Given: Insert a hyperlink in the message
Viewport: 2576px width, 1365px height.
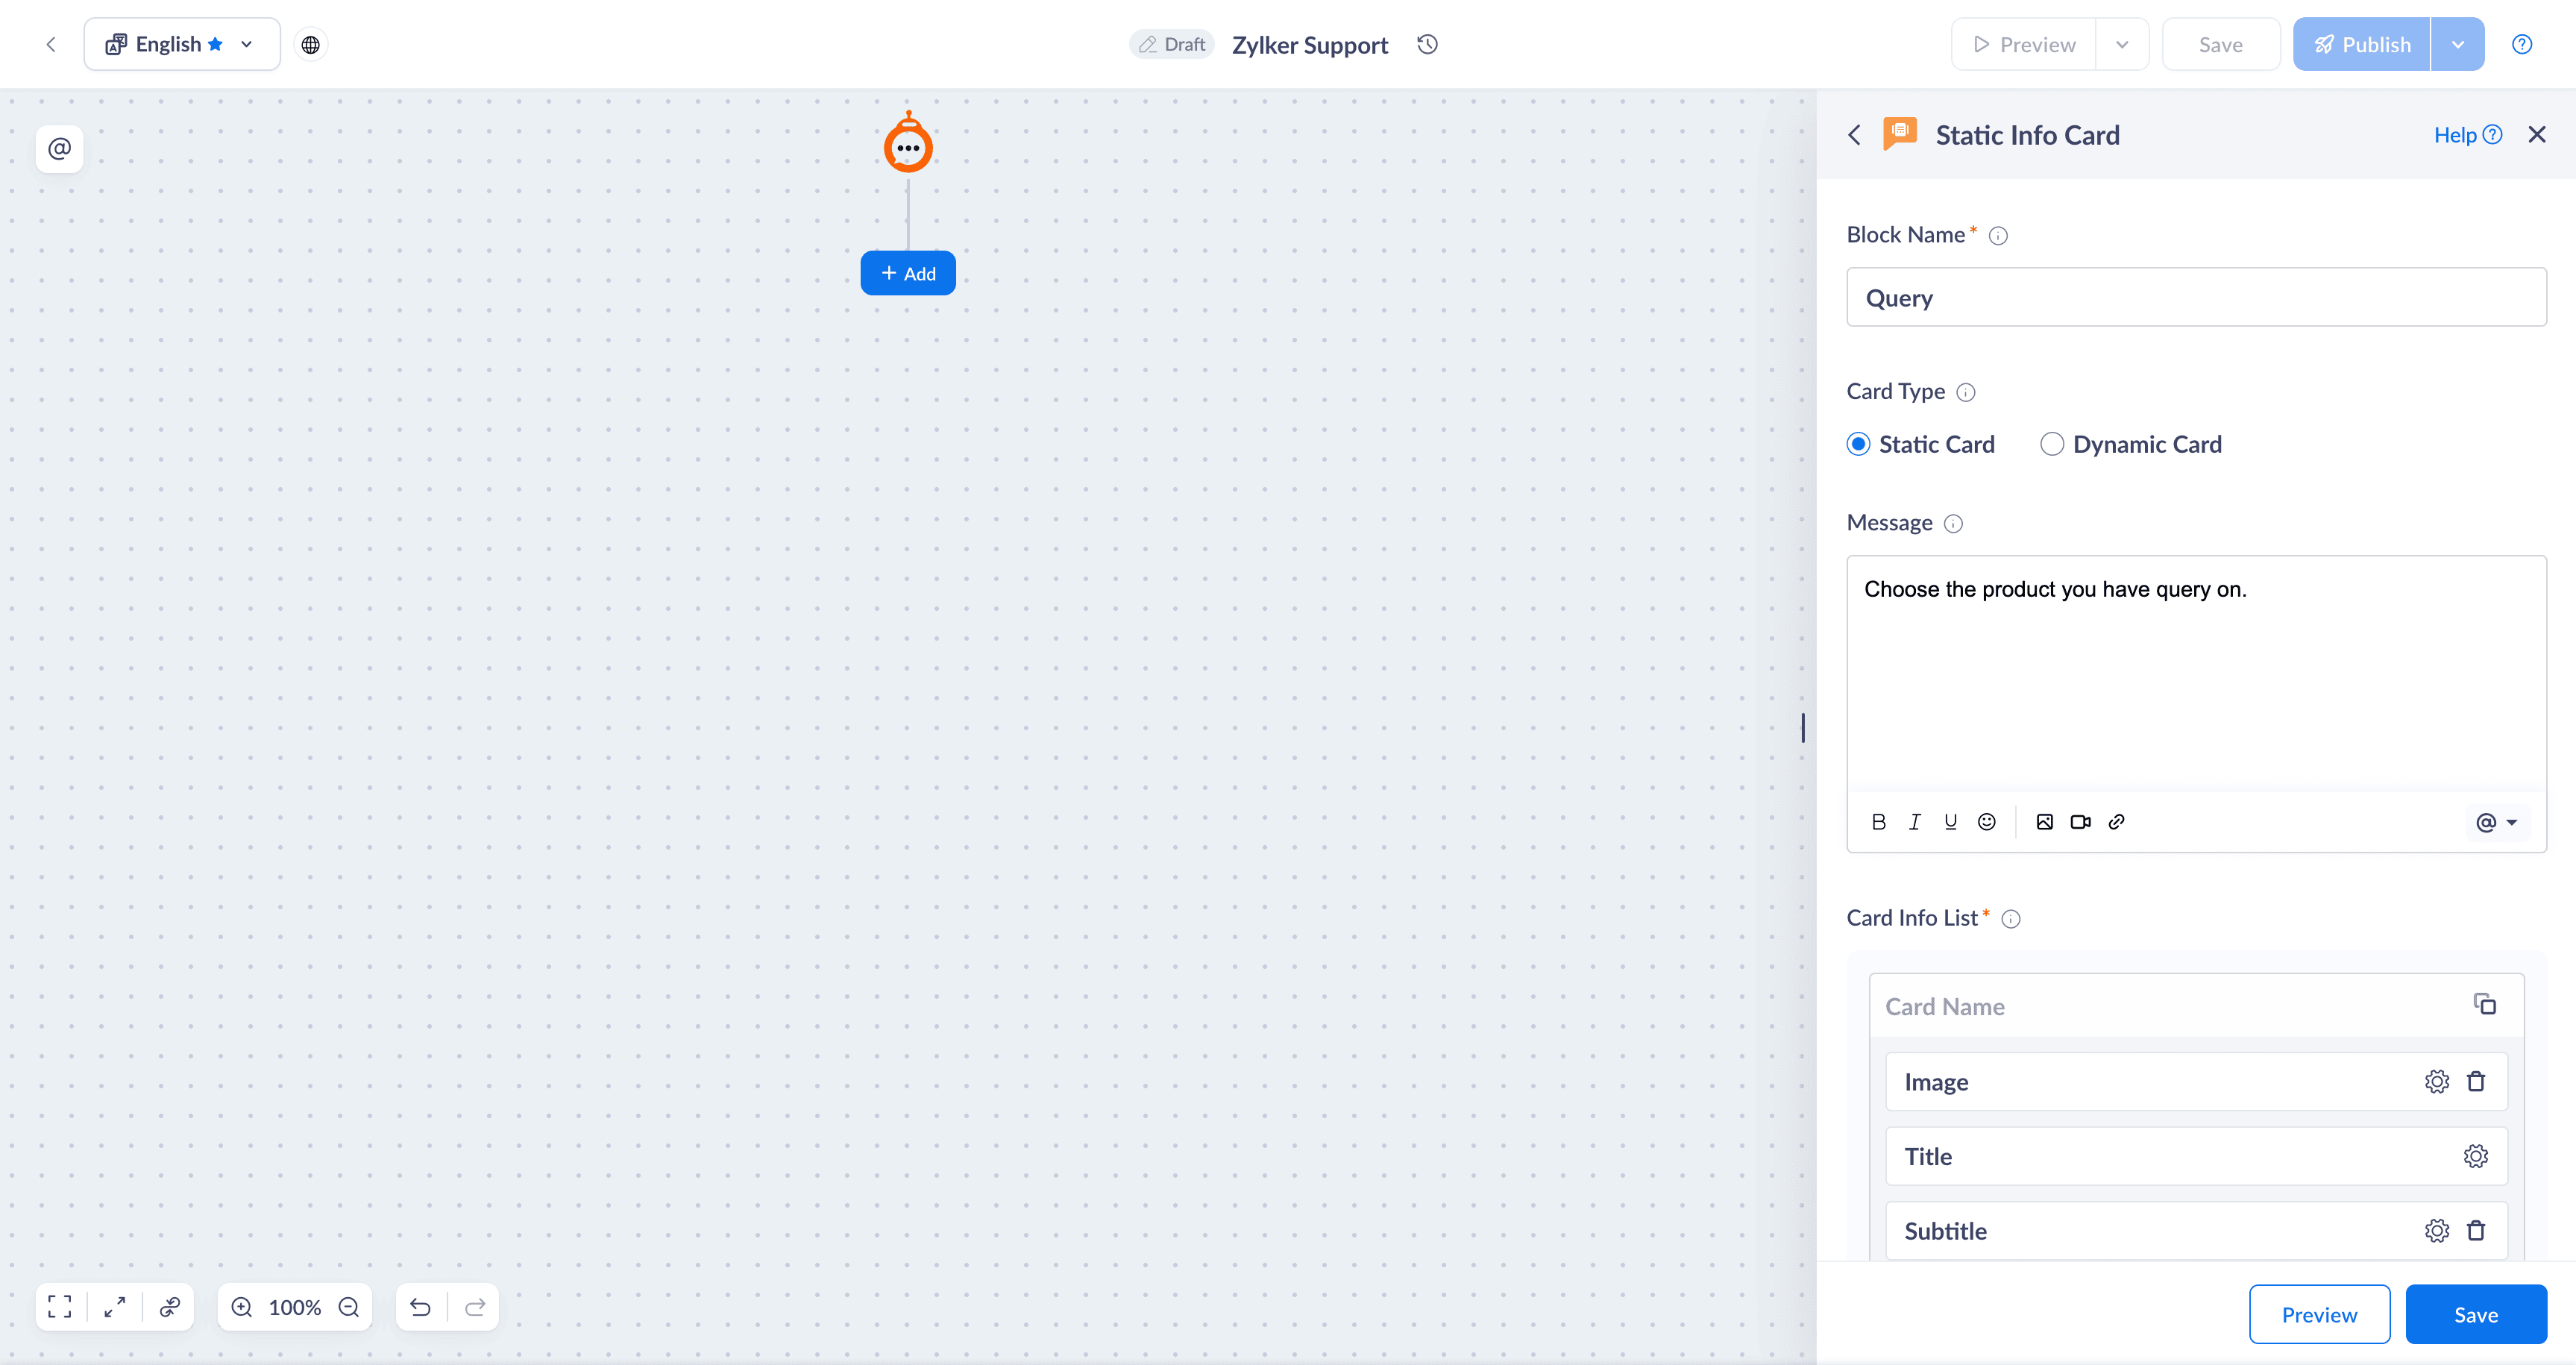Looking at the screenshot, I should [x=2116, y=822].
